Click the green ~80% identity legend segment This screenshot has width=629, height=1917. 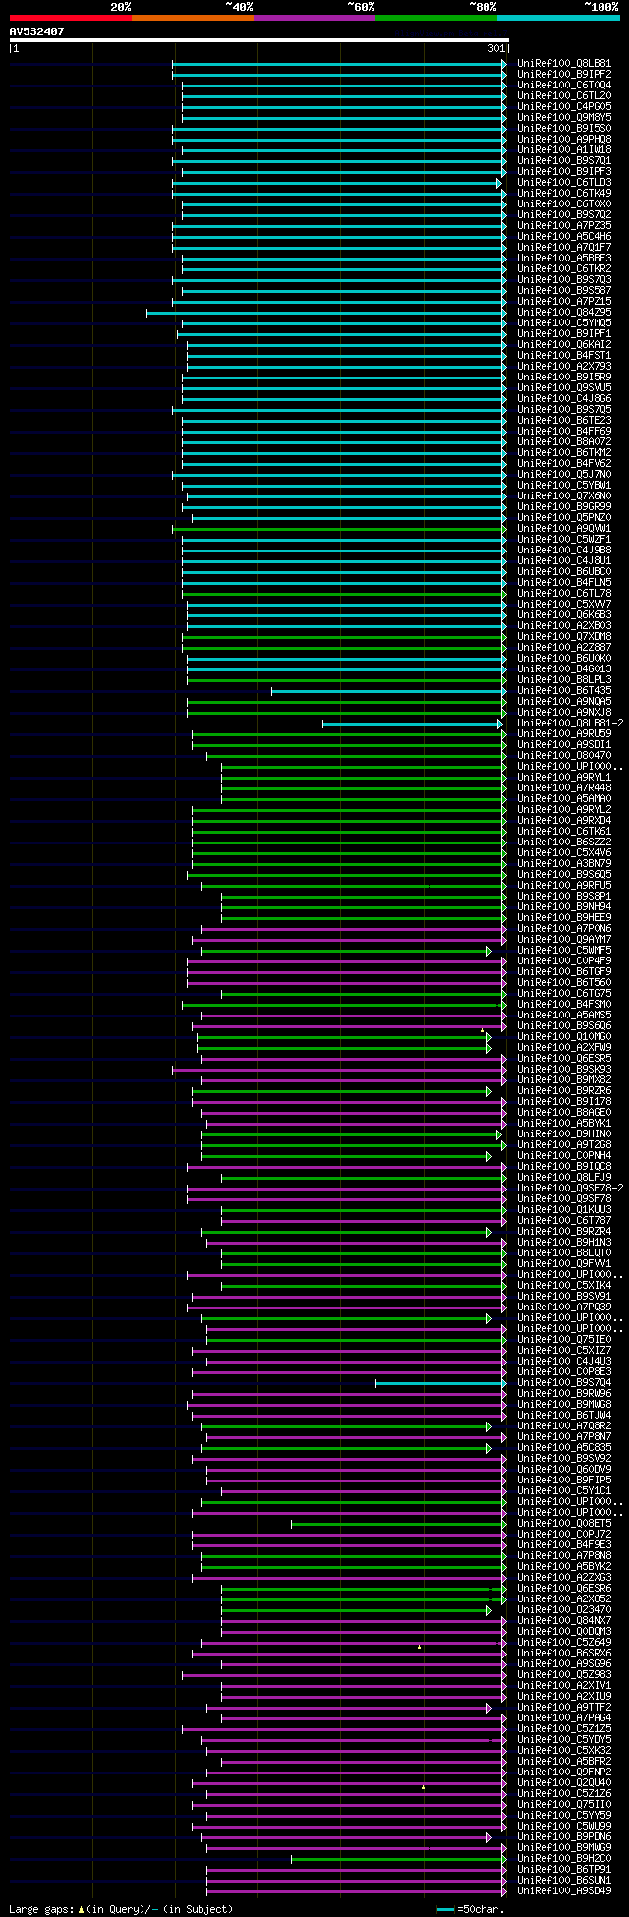436,18
